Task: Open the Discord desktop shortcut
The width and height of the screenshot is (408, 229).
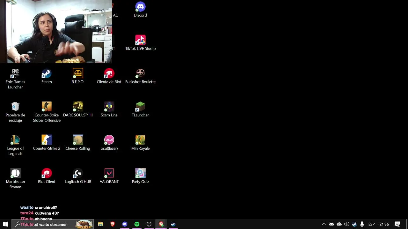Action: pyautogui.click(x=140, y=10)
